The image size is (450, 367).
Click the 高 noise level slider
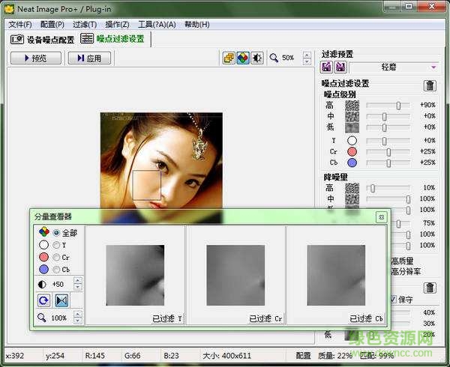pos(398,106)
